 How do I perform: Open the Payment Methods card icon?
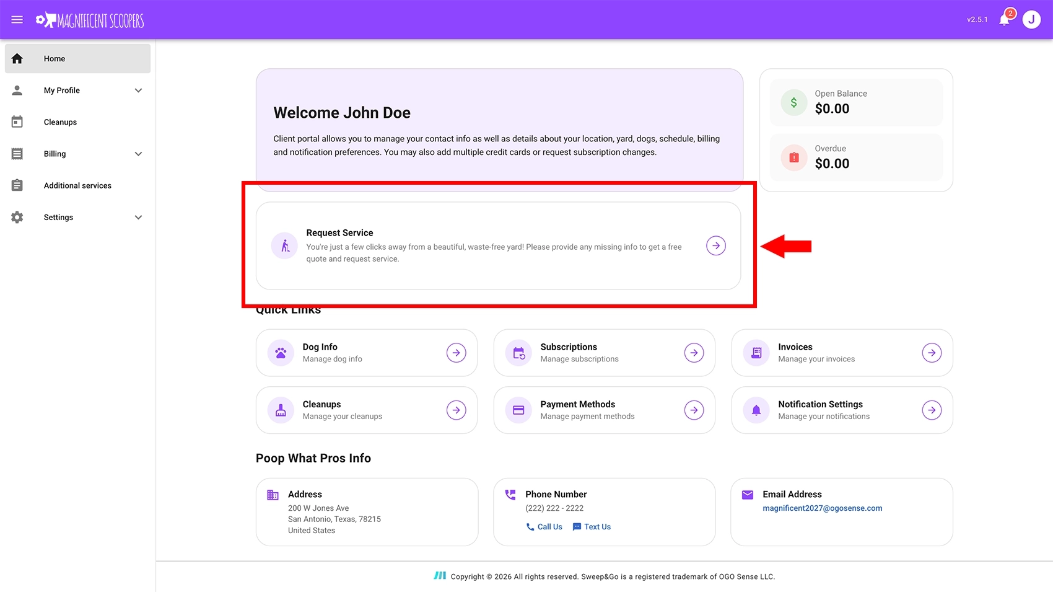click(x=518, y=410)
